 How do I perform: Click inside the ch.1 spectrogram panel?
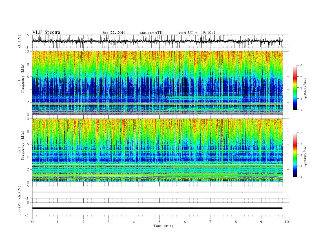[x=157, y=83]
